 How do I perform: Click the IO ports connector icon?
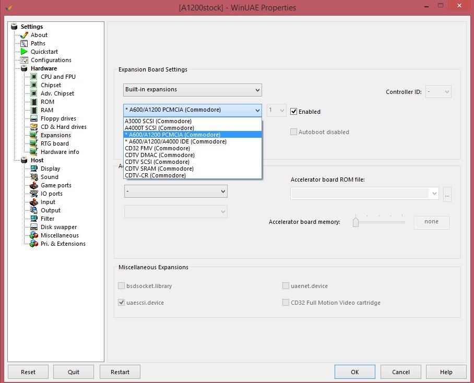pos(34,194)
